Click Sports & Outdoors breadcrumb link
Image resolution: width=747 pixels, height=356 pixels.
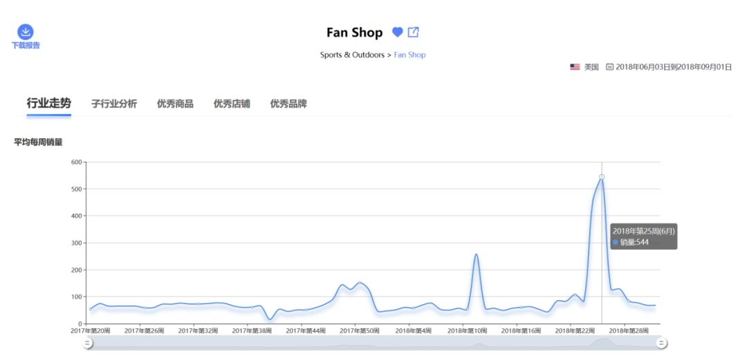352,55
